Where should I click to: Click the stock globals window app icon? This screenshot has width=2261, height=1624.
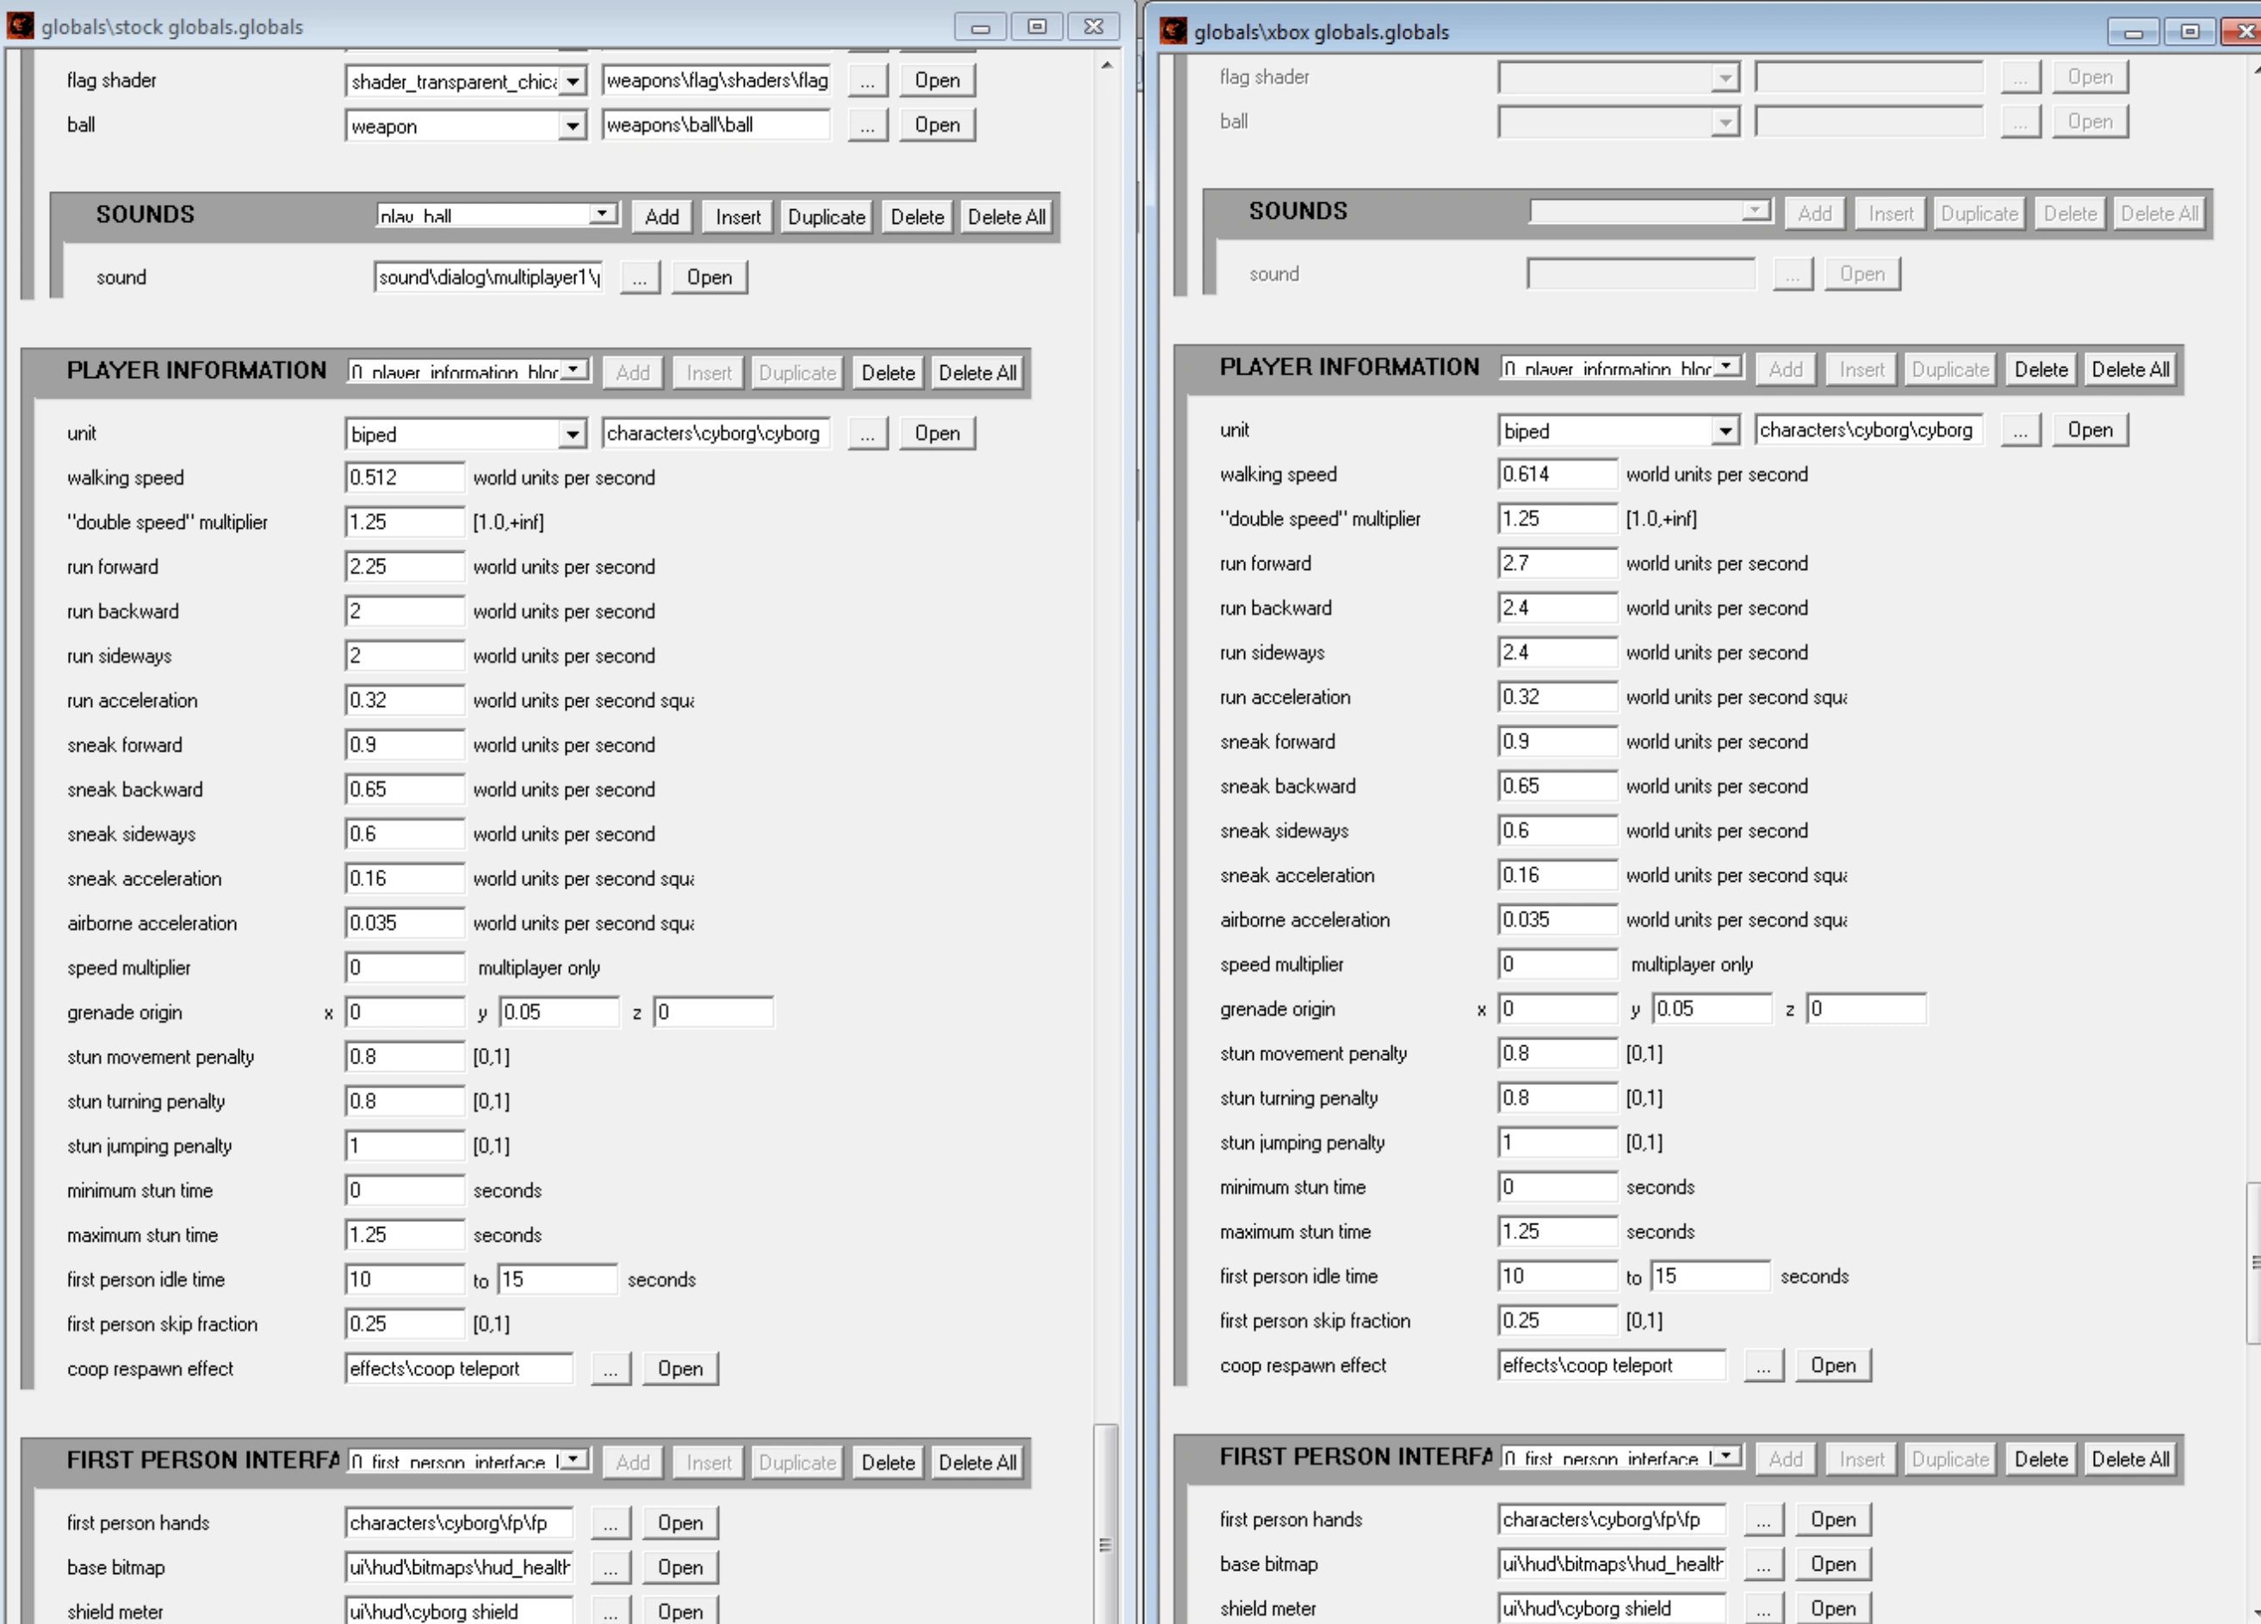(20, 26)
